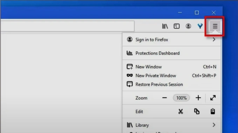The width and height of the screenshot is (238, 133).
Task: Enter full screen using arrows icon
Action: click(213, 98)
